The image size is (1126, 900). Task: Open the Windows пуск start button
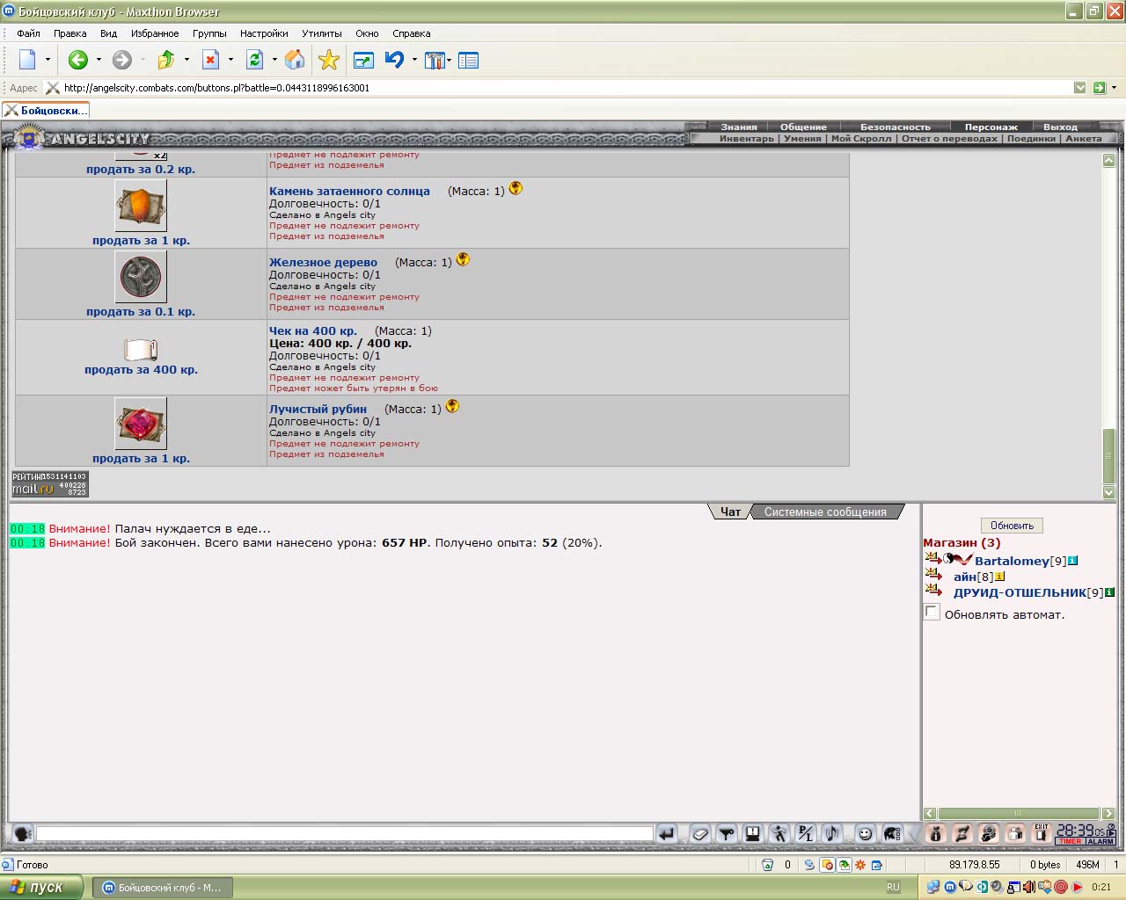41,887
